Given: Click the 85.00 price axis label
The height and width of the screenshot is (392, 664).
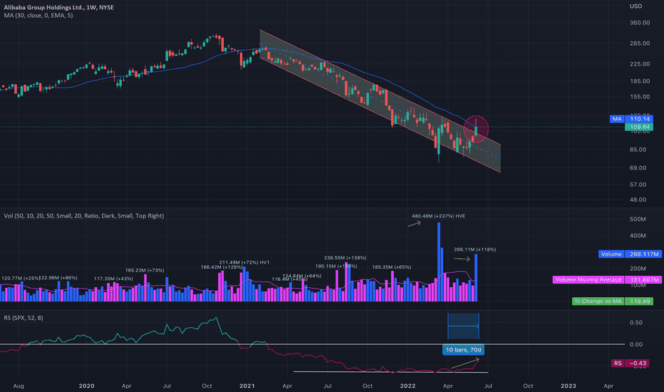Looking at the screenshot, I should [x=638, y=150].
